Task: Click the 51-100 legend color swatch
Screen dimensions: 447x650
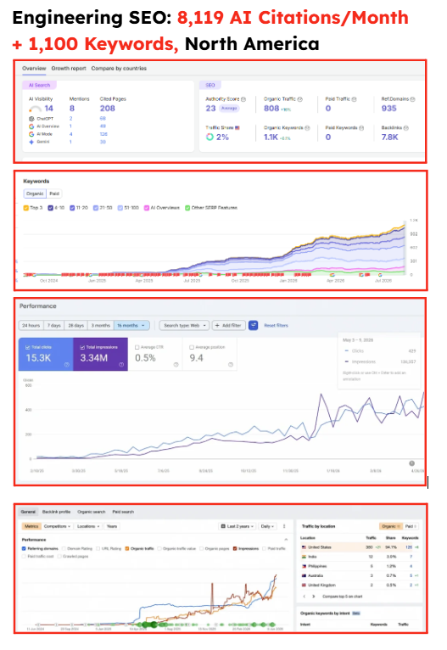Action: pos(120,208)
